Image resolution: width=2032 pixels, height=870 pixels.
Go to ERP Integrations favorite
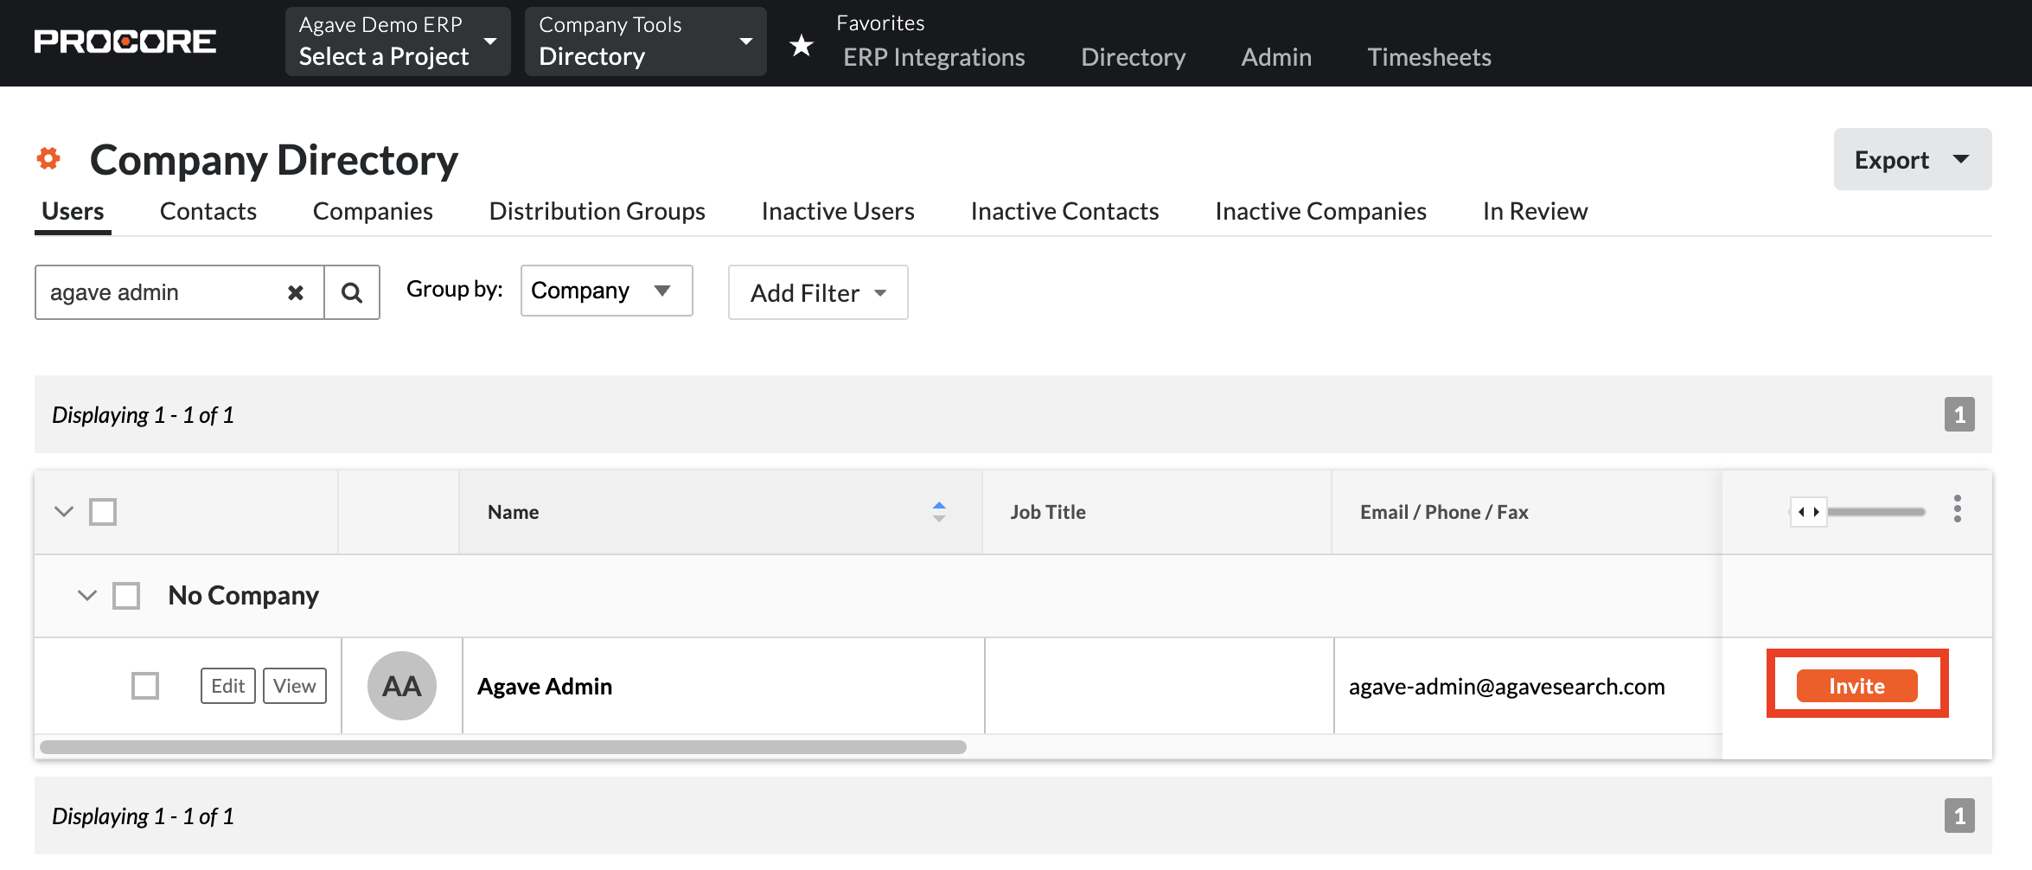pyautogui.click(x=934, y=57)
